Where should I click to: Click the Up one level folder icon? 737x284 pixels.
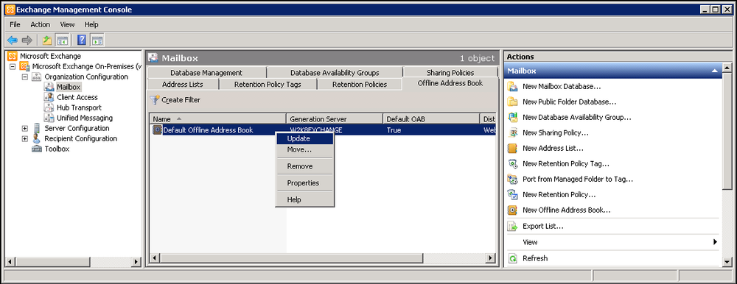click(47, 40)
